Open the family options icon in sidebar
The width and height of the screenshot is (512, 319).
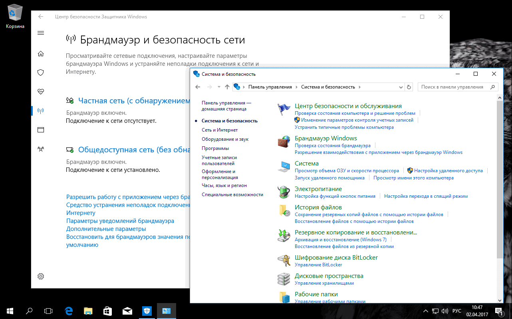[40, 149]
